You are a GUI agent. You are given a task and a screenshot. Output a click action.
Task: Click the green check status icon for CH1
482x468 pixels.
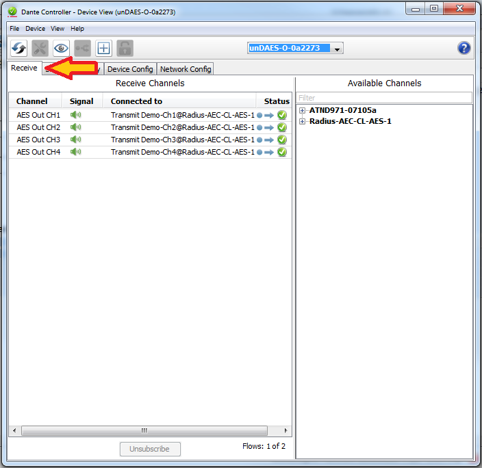pyautogui.click(x=282, y=115)
